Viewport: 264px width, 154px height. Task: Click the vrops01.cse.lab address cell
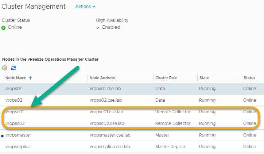click(x=105, y=88)
